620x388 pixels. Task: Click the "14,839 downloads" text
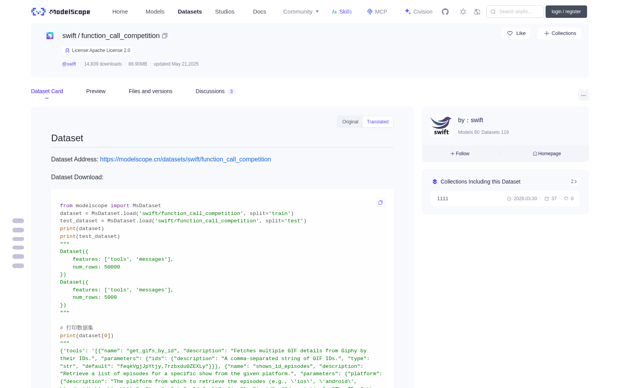pyautogui.click(x=103, y=64)
